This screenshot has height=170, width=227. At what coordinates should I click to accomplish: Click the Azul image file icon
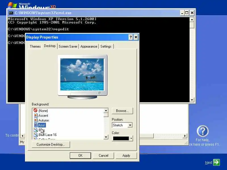coord(36,125)
